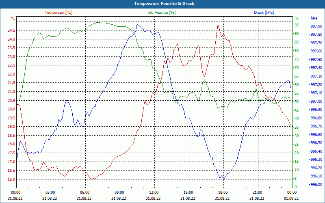The width and height of the screenshot is (325, 203).
Task: Click the '18,0' temperature axis value
Action: point(11,144)
